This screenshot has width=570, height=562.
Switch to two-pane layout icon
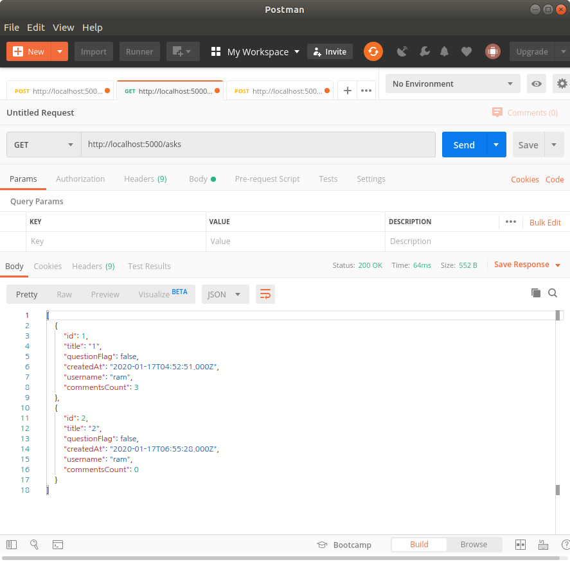pos(521,545)
